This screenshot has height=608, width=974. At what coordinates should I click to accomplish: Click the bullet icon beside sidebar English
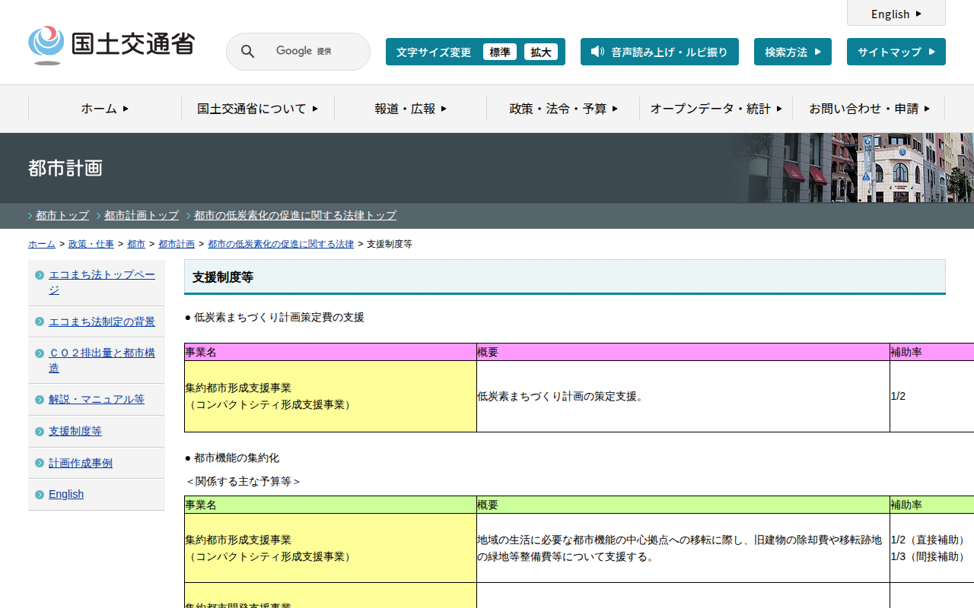point(40,495)
